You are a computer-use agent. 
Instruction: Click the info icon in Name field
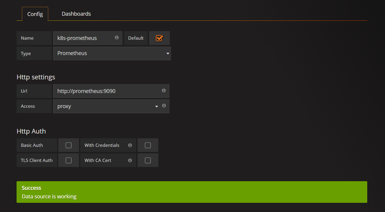pyautogui.click(x=117, y=38)
